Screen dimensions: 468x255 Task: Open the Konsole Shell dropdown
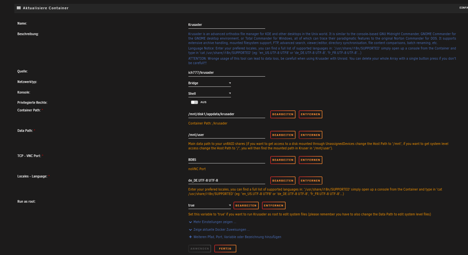click(x=210, y=94)
